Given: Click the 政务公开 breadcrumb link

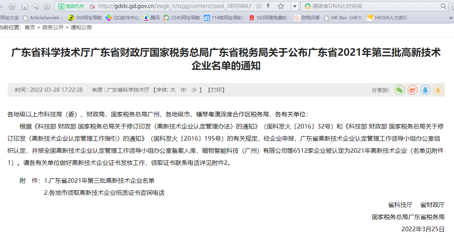Looking at the screenshot, I should click(53, 27).
